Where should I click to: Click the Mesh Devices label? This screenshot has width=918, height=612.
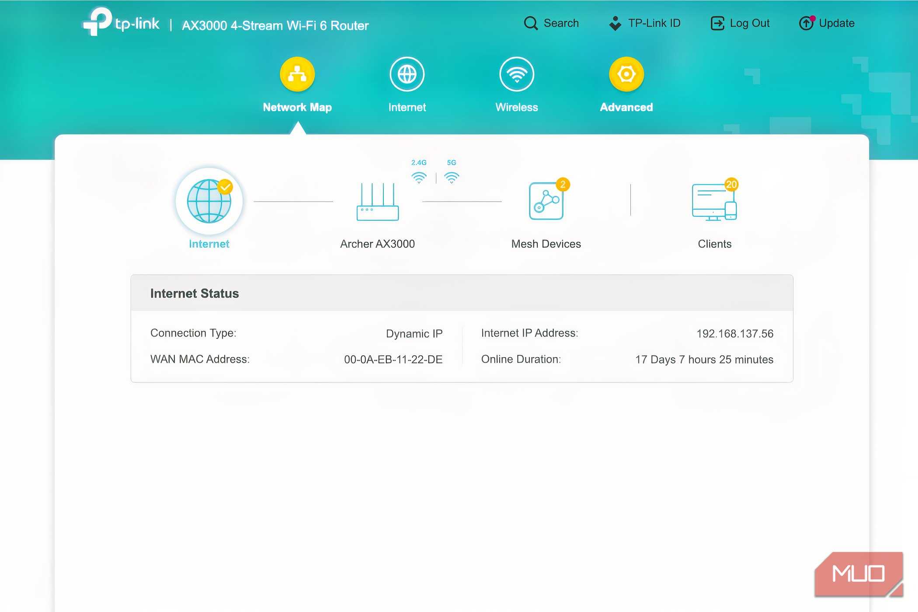click(546, 244)
